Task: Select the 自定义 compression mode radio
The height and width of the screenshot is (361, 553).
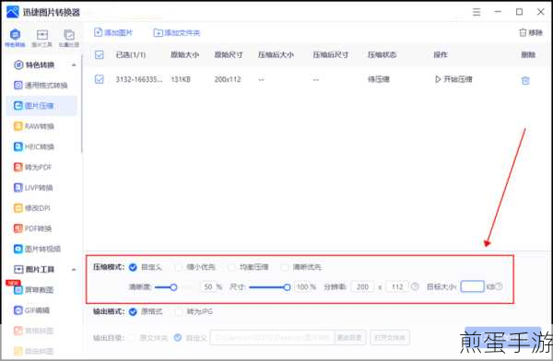Action: pyautogui.click(x=133, y=267)
